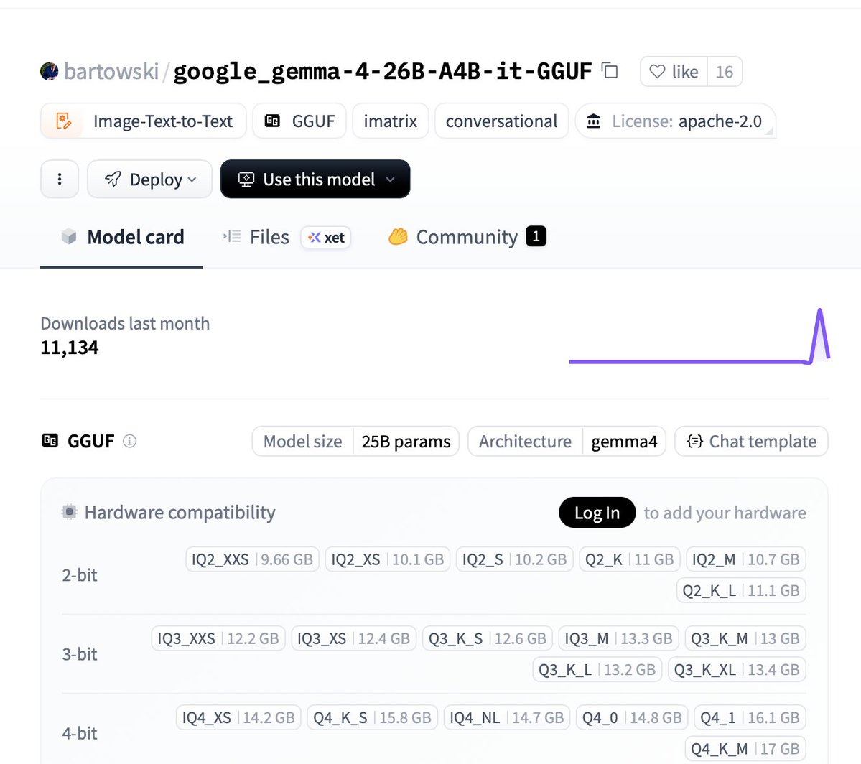Viewport: 861px width, 764px height.
Task: Select the IQ2_XXS 9.66 GB quantization
Action: [x=252, y=559]
